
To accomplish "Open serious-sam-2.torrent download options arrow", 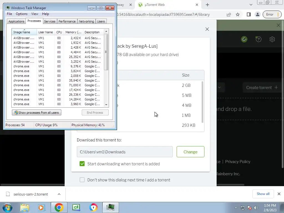I will point(59,194).
